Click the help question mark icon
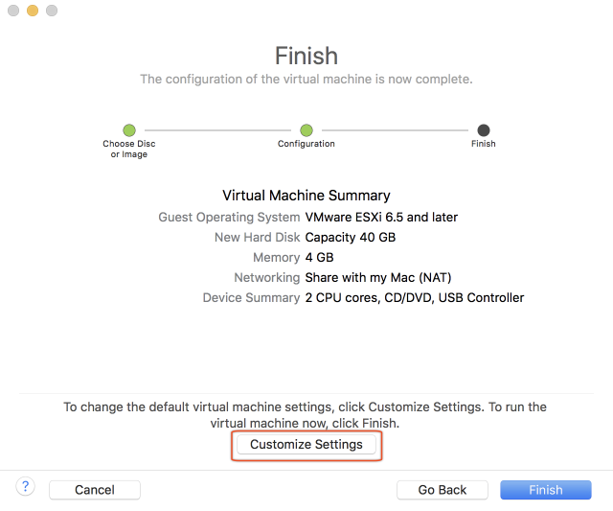 [x=26, y=487]
